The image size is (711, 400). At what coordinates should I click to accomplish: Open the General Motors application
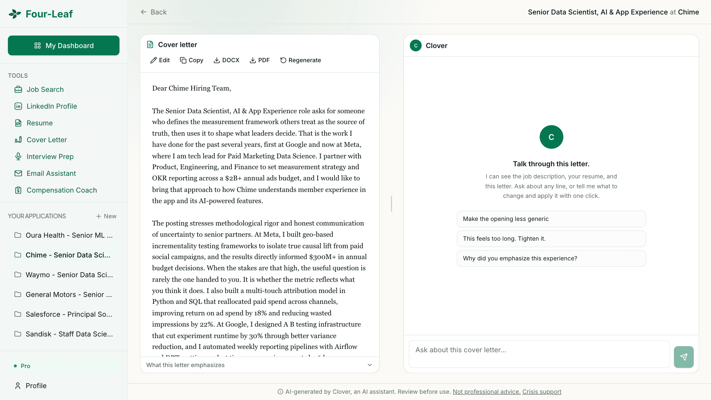[x=64, y=295]
